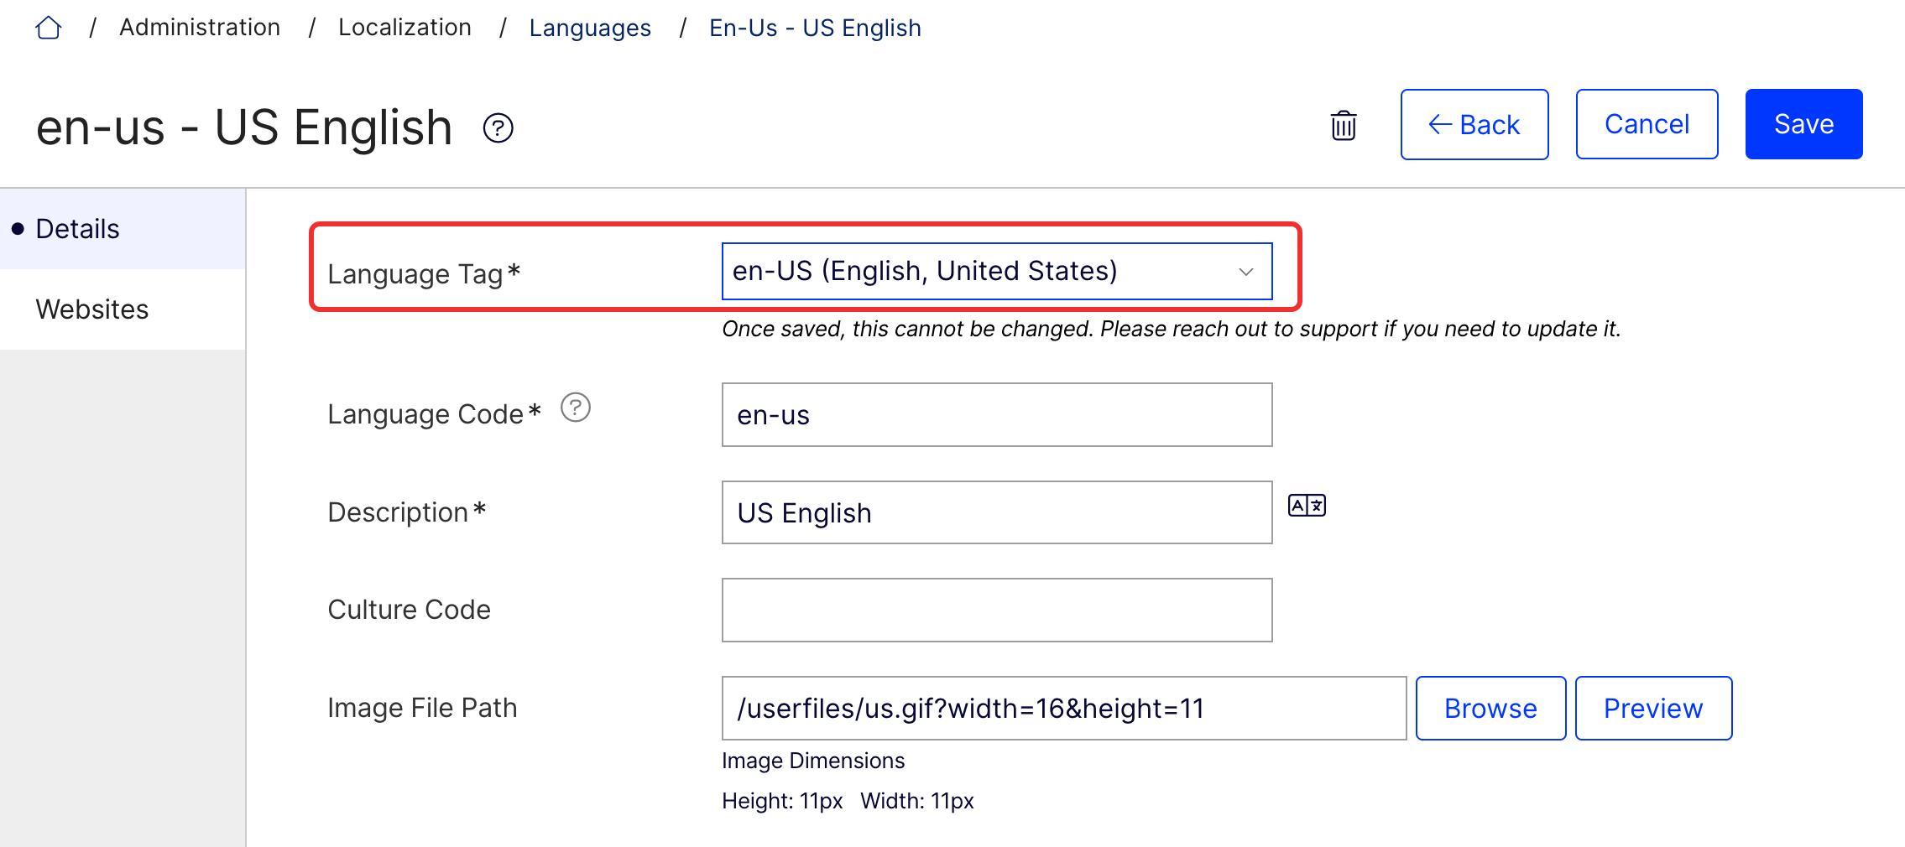Delete this language via the trash icon
The height and width of the screenshot is (847, 1905).
point(1342,126)
